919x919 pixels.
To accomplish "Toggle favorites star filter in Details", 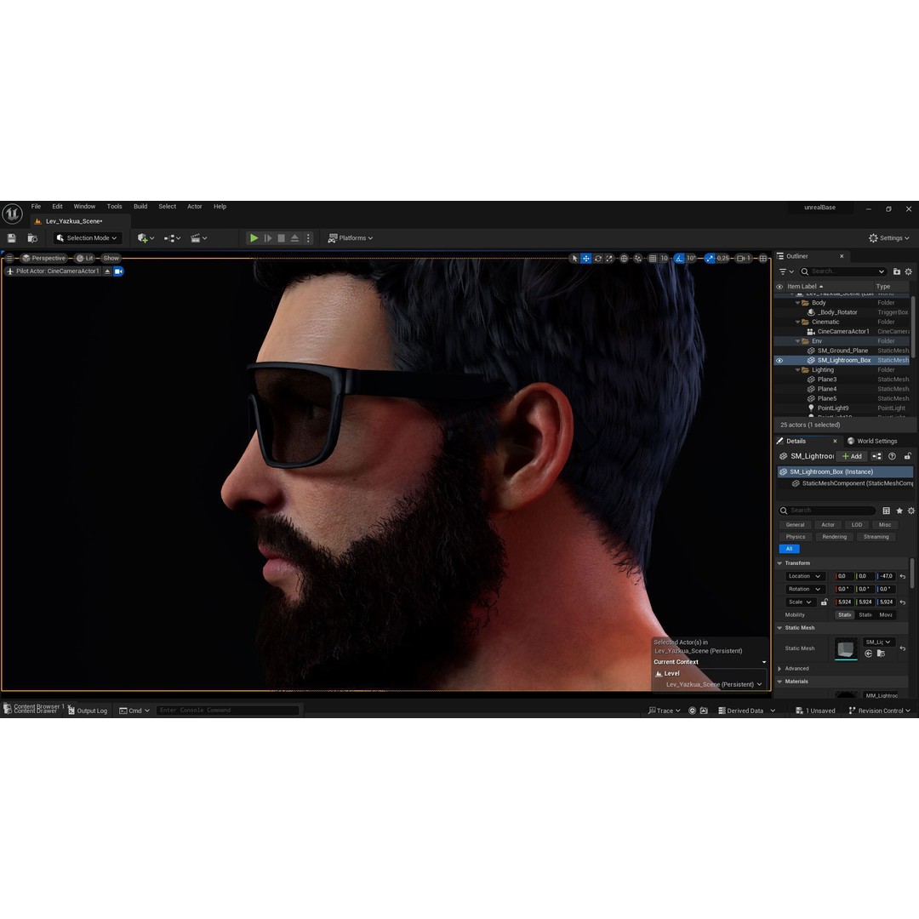I will pyautogui.click(x=899, y=511).
